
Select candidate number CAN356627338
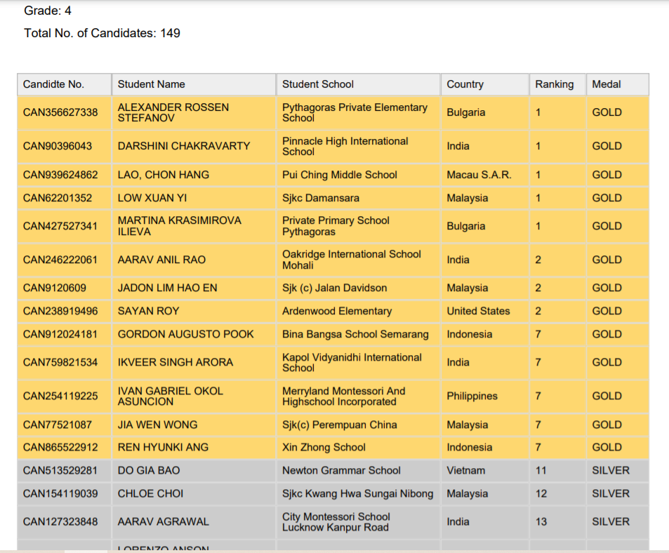click(x=60, y=113)
